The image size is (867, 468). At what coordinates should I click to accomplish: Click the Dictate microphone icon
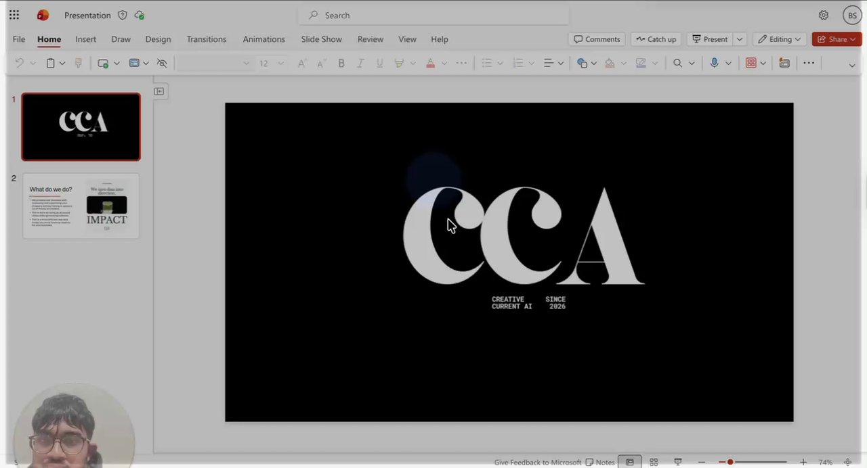pyautogui.click(x=714, y=63)
